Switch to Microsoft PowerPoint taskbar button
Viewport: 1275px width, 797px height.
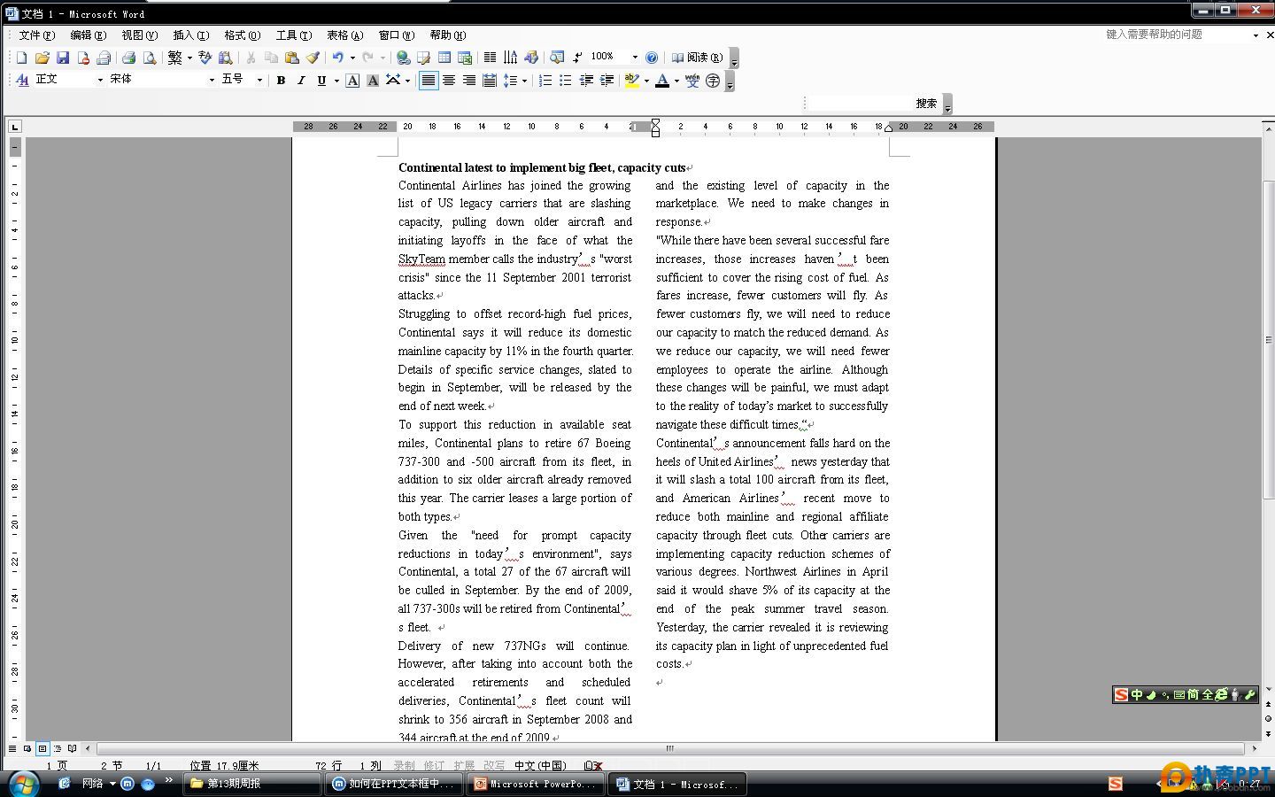coord(536,784)
